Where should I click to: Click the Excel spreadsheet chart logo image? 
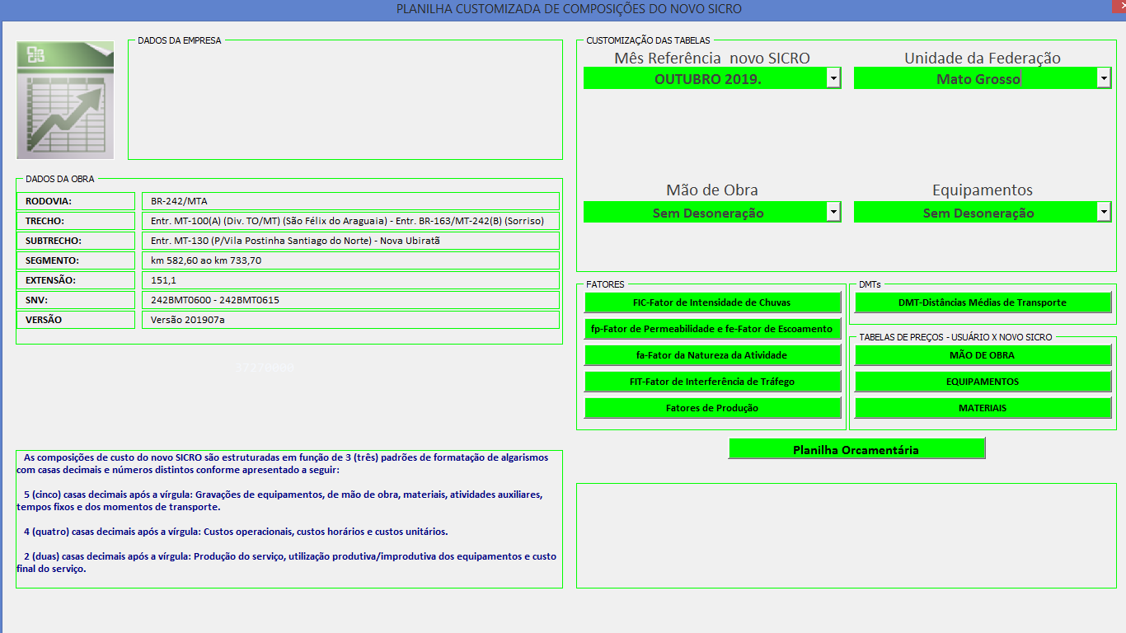tap(65, 100)
